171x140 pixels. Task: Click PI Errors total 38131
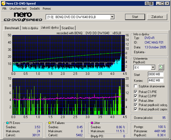(x=36, y=135)
